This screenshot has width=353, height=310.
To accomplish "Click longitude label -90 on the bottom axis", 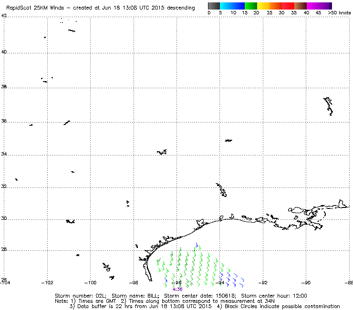I will pos(306,282).
